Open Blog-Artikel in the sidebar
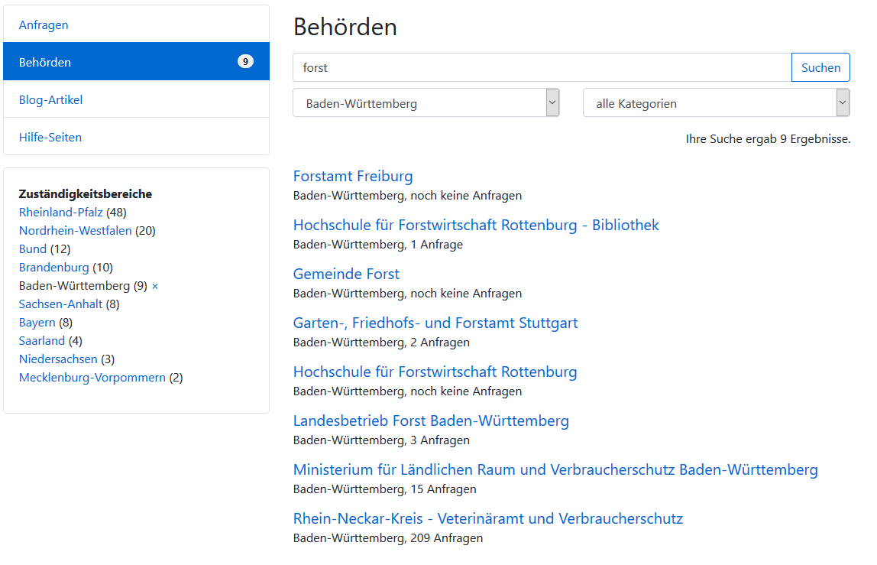The height and width of the screenshot is (565, 877). (x=136, y=99)
